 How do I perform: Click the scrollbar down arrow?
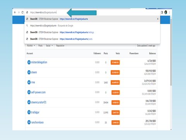tap(171, 129)
